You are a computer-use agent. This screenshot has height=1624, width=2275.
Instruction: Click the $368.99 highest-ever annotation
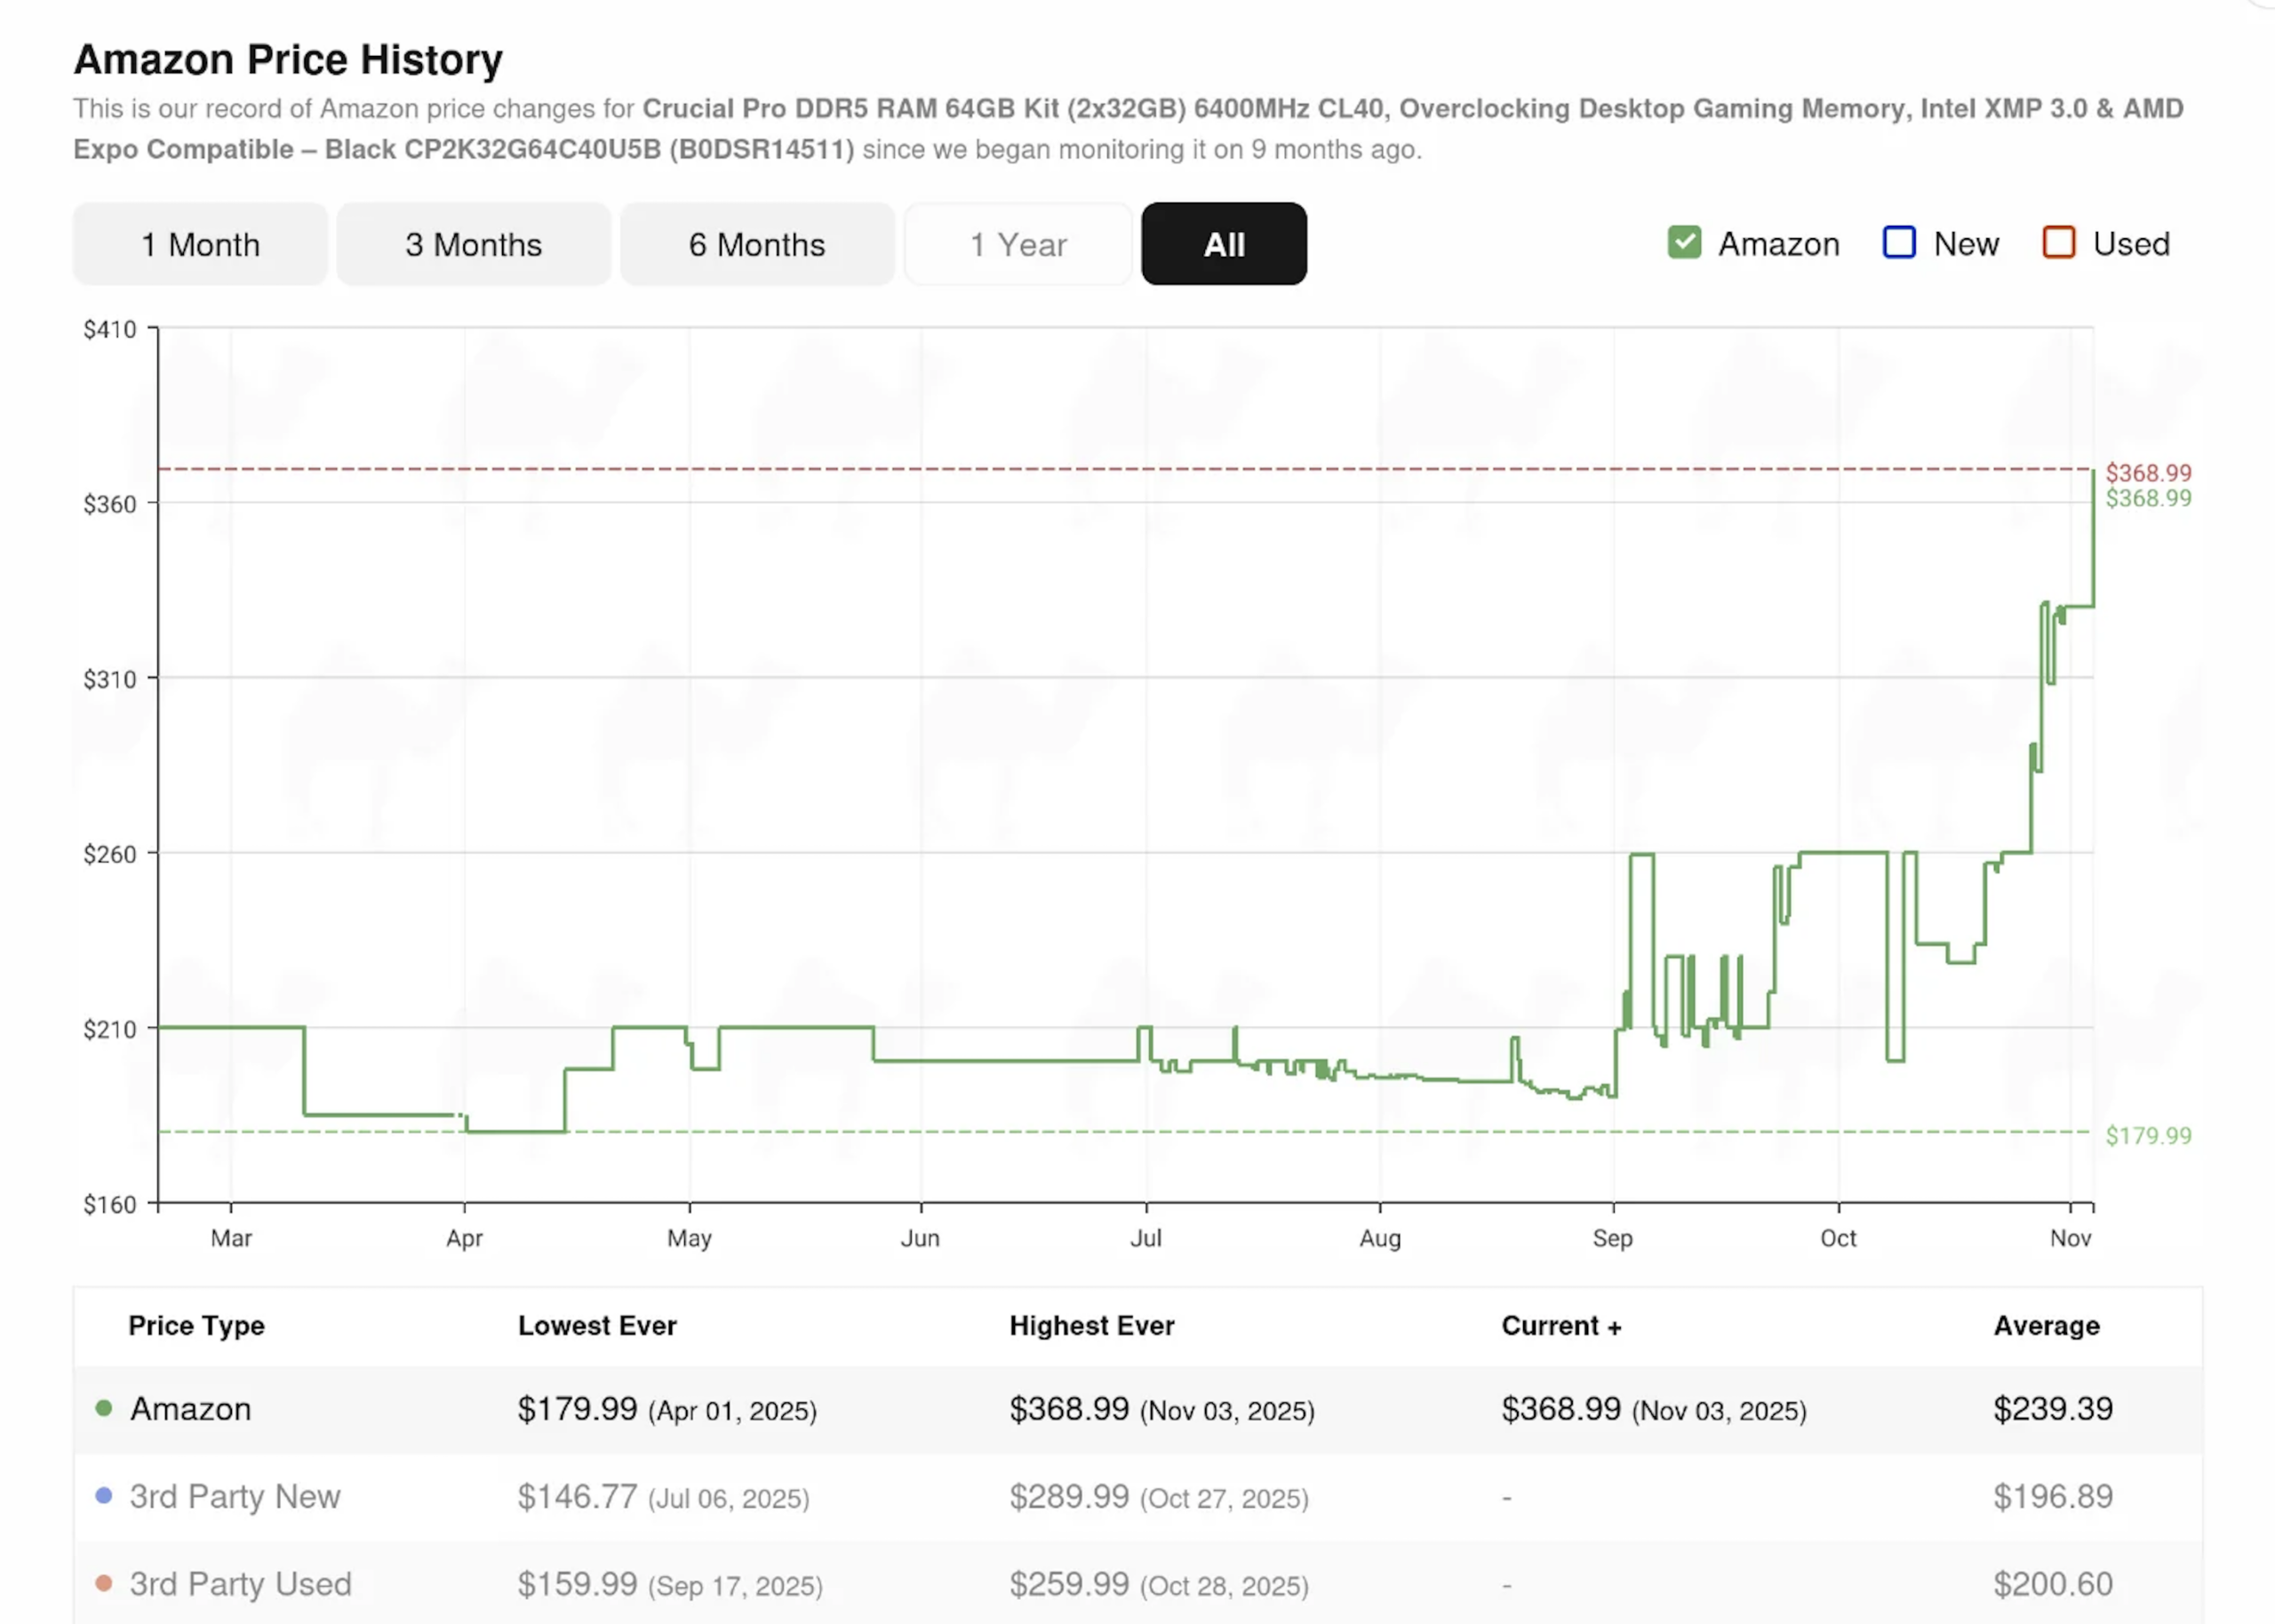point(2149,472)
